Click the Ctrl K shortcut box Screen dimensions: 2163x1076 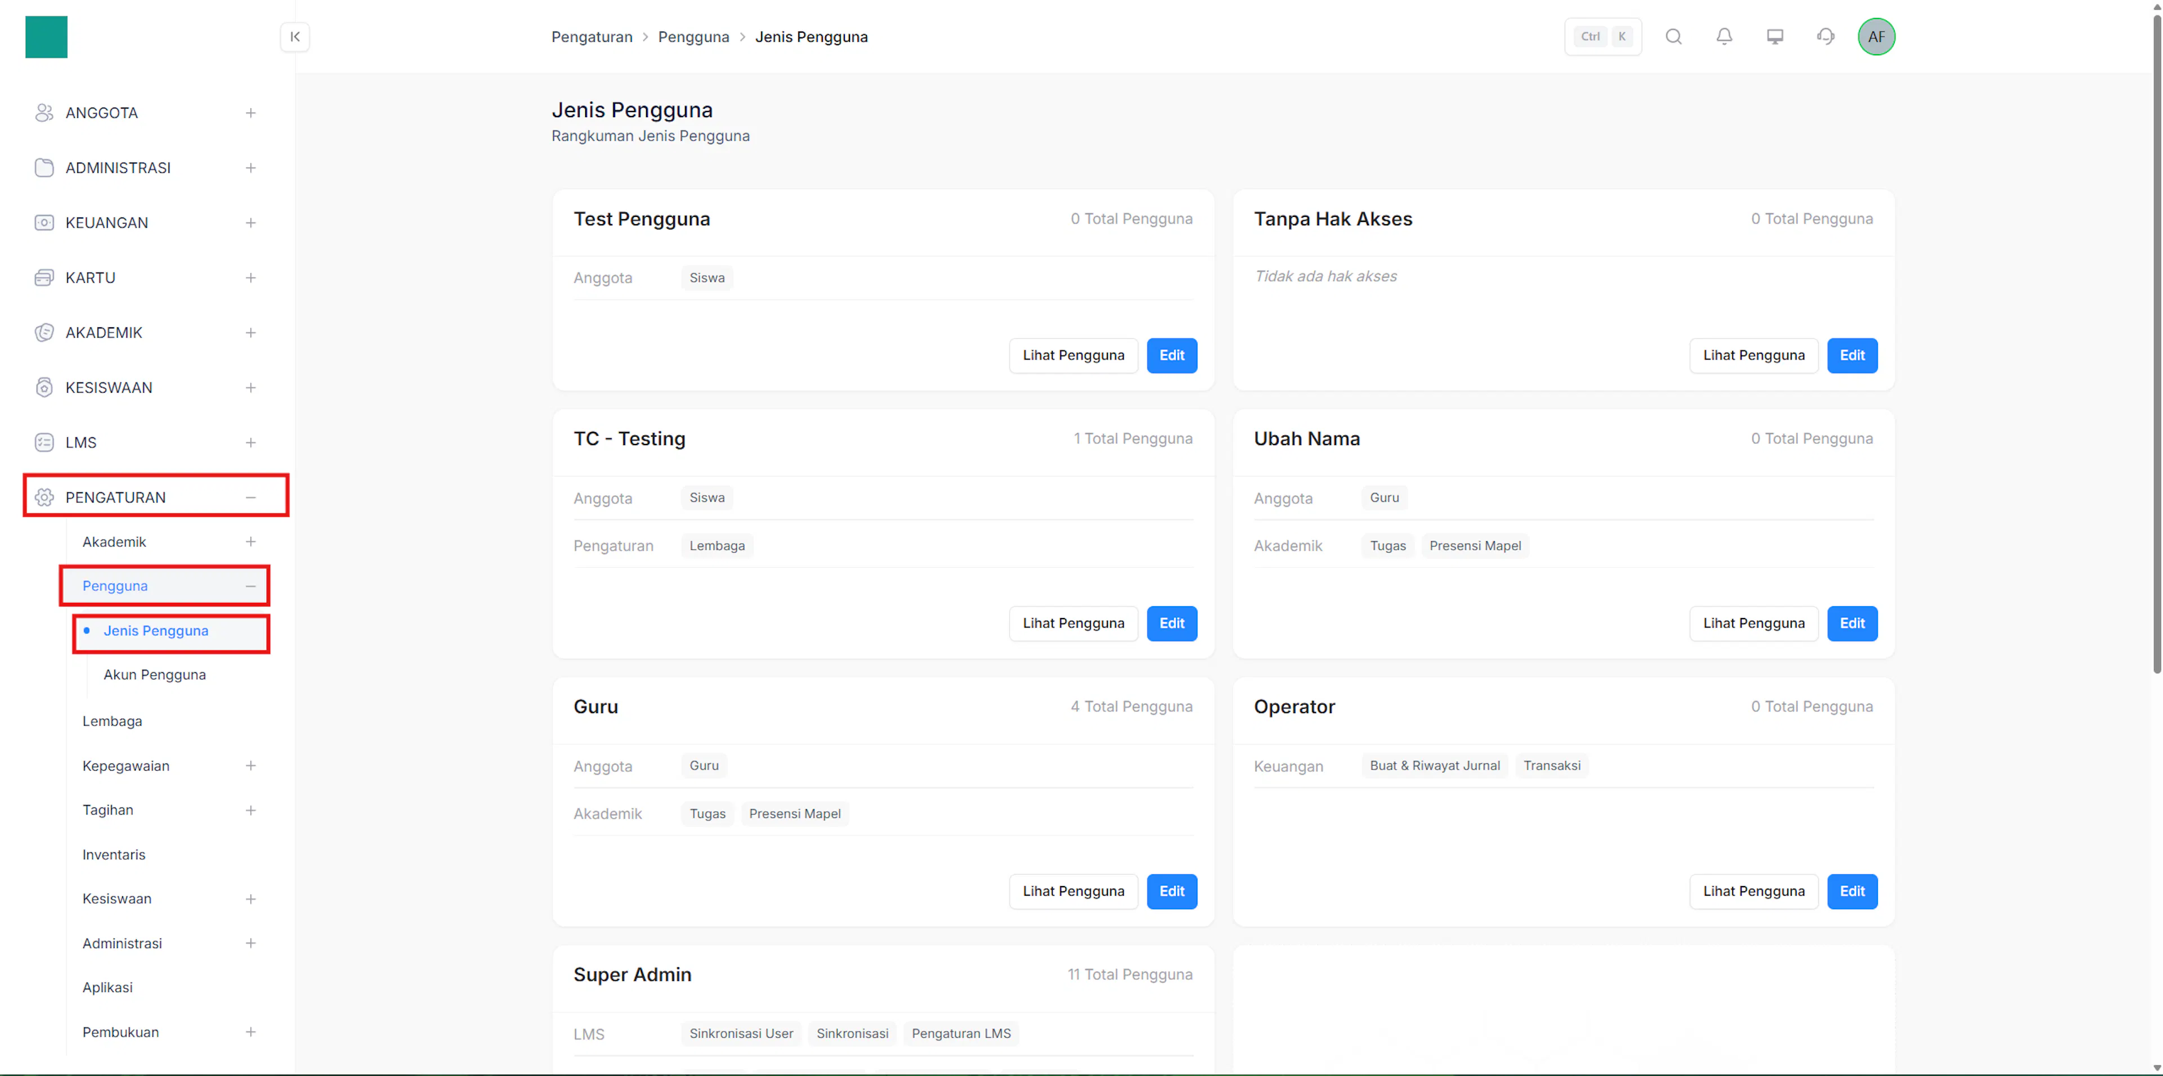pyautogui.click(x=1603, y=37)
